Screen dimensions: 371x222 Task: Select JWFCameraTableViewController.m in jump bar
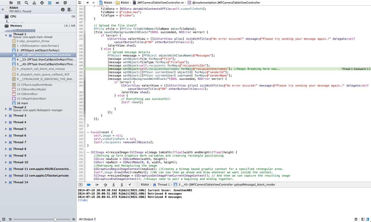click(x=161, y=3)
